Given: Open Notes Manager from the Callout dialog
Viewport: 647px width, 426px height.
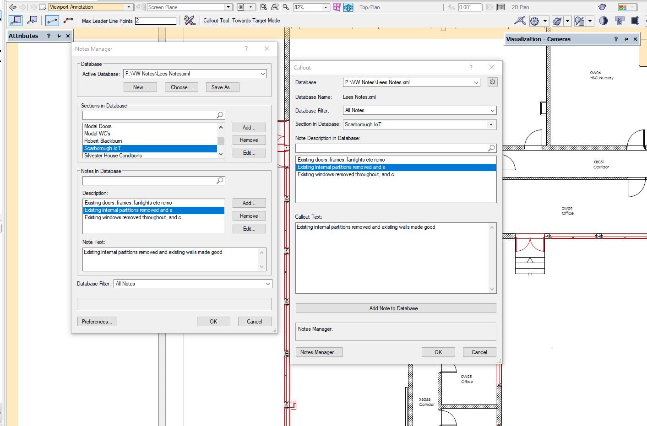Looking at the screenshot, I should click(319, 352).
